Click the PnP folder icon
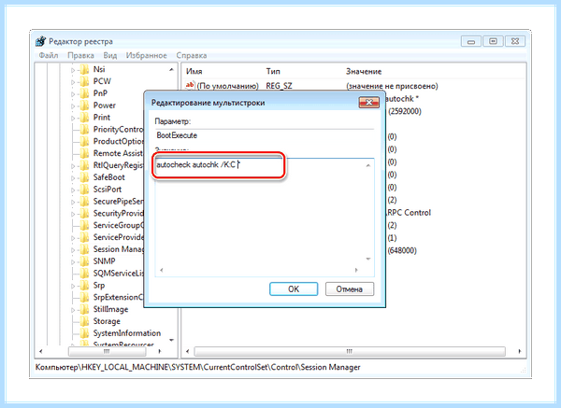Screen dimensions: 561x408 click(84, 93)
